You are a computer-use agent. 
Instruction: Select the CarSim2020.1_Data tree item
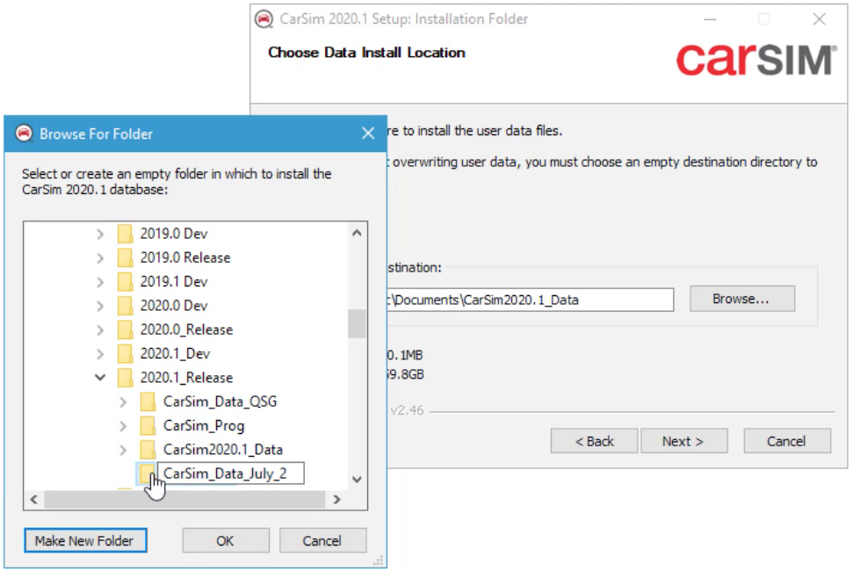(222, 449)
